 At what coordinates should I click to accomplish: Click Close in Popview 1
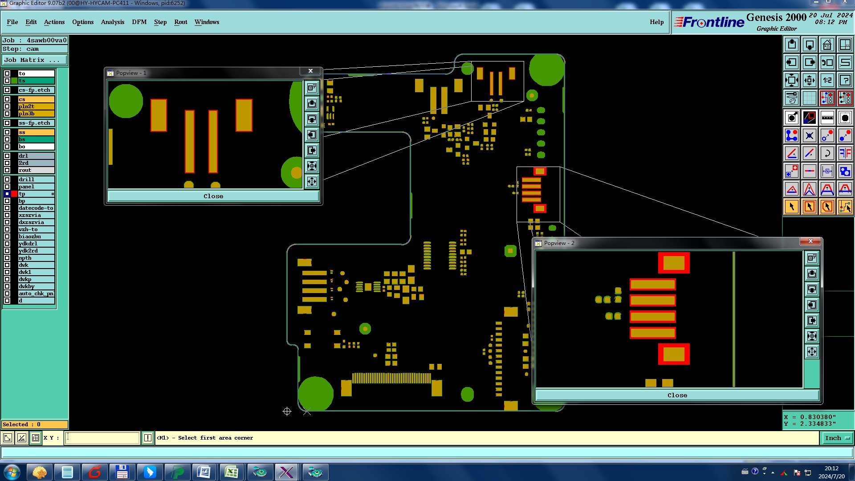tap(213, 196)
